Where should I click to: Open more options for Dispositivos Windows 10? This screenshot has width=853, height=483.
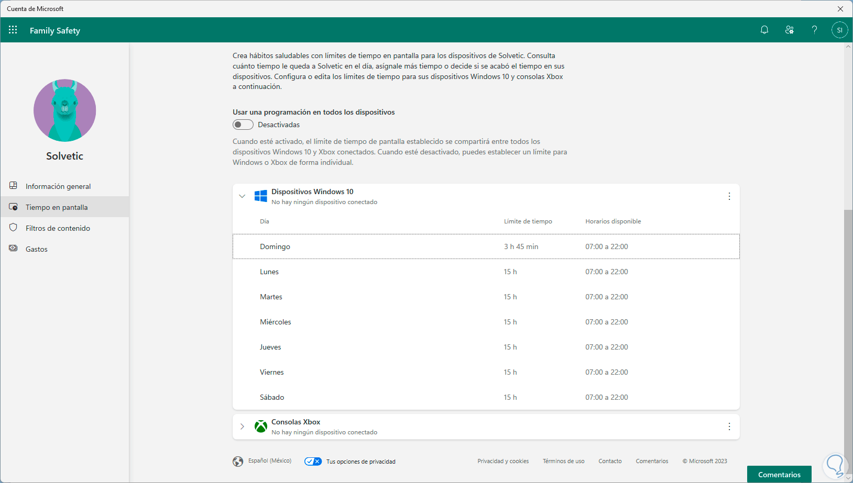tap(729, 196)
